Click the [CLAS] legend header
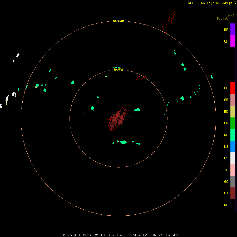This screenshot has width=237, height=237. (x=222, y=18)
